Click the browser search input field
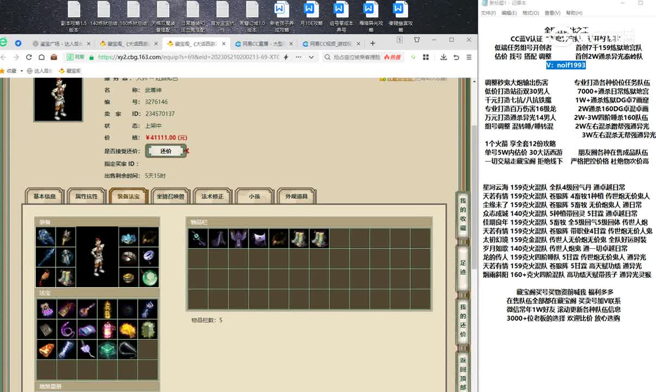656x392 pixels. coord(356,57)
